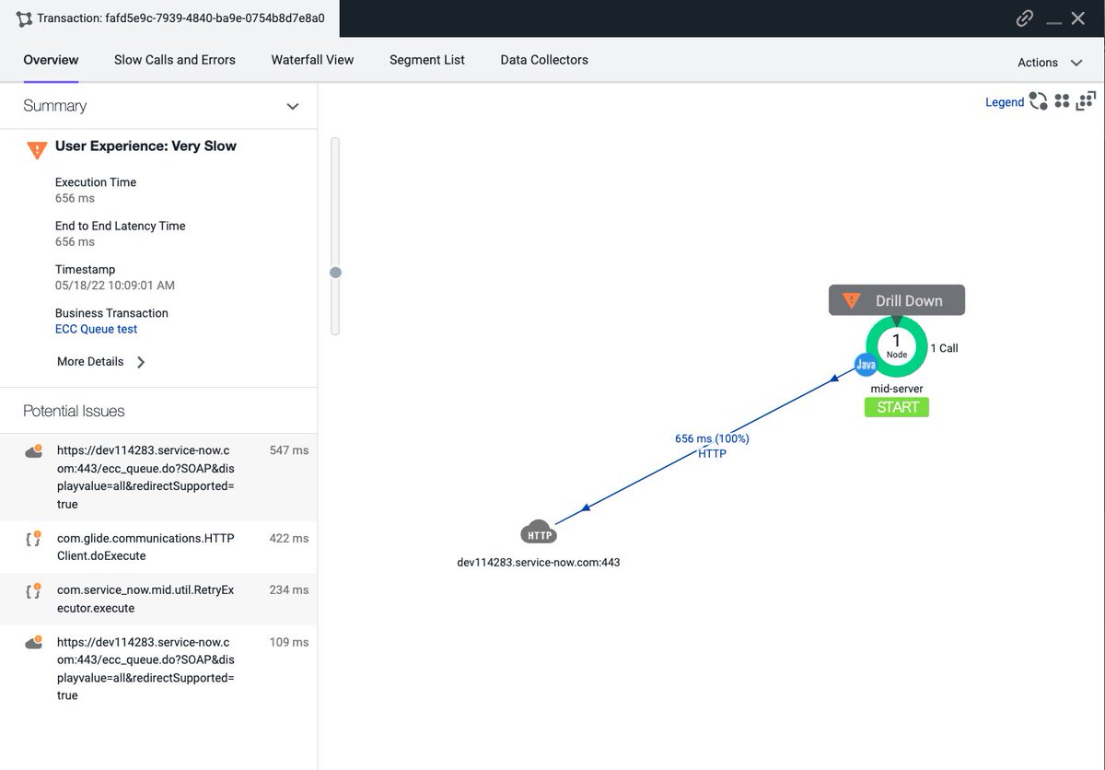Go to Segment List tab
The image size is (1105, 770).
pyautogui.click(x=427, y=60)
